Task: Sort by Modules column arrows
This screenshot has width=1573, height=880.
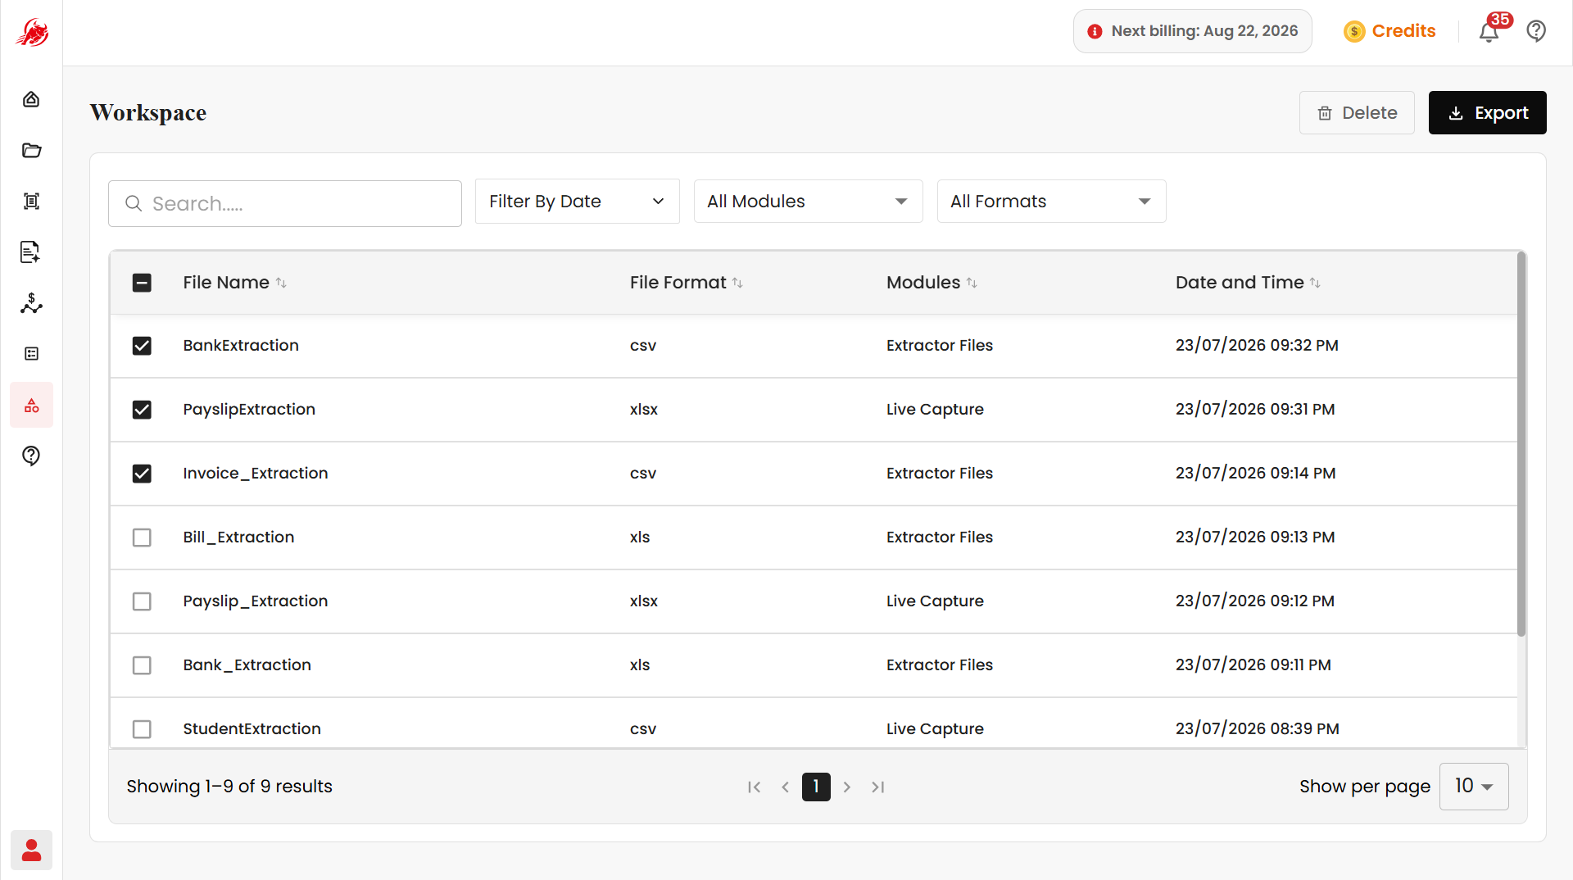Action: (972, 283)
